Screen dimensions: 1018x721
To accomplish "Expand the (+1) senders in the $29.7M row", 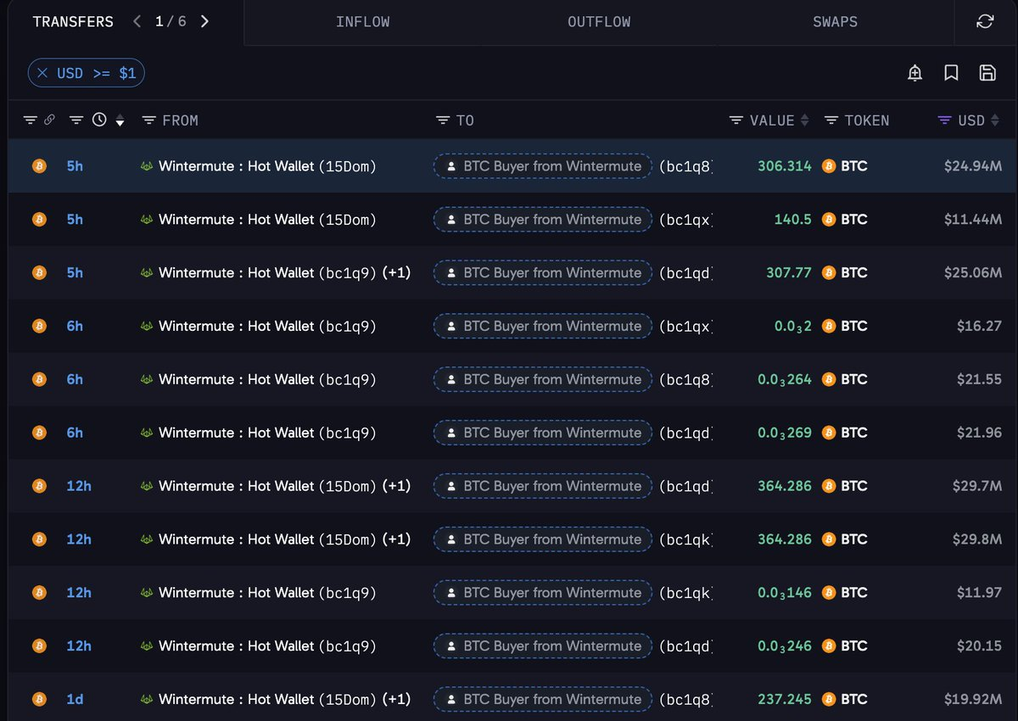I will tap(396, 486).
